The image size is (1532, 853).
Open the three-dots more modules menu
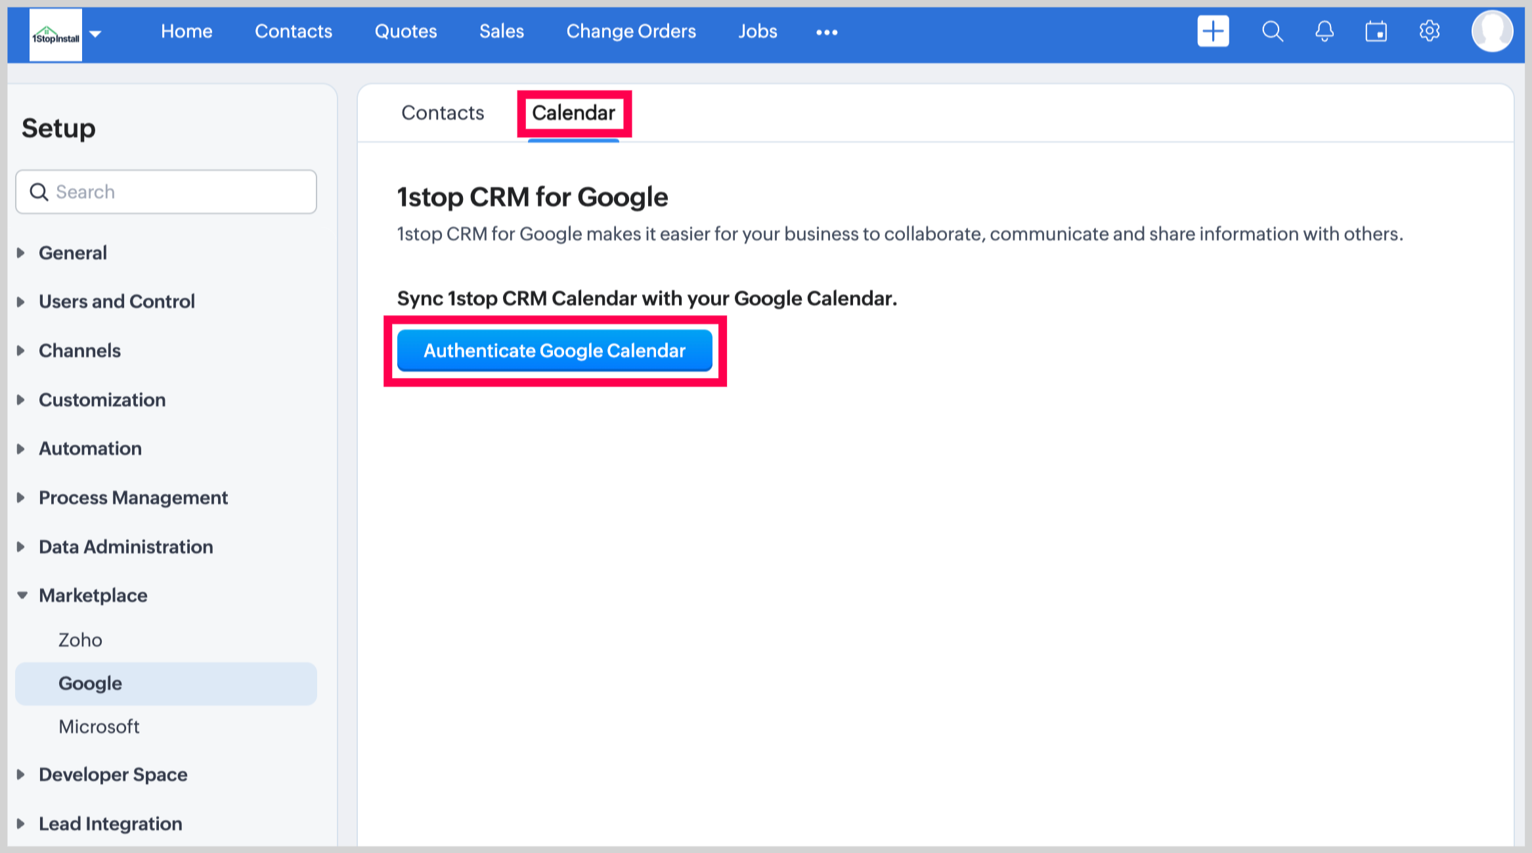827,32
